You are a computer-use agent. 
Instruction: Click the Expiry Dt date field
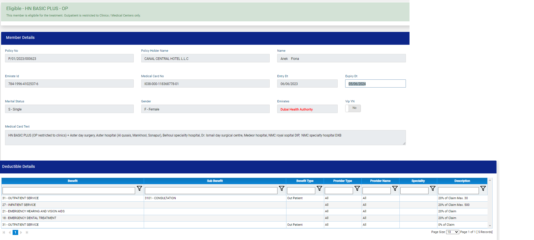(375, 84)
